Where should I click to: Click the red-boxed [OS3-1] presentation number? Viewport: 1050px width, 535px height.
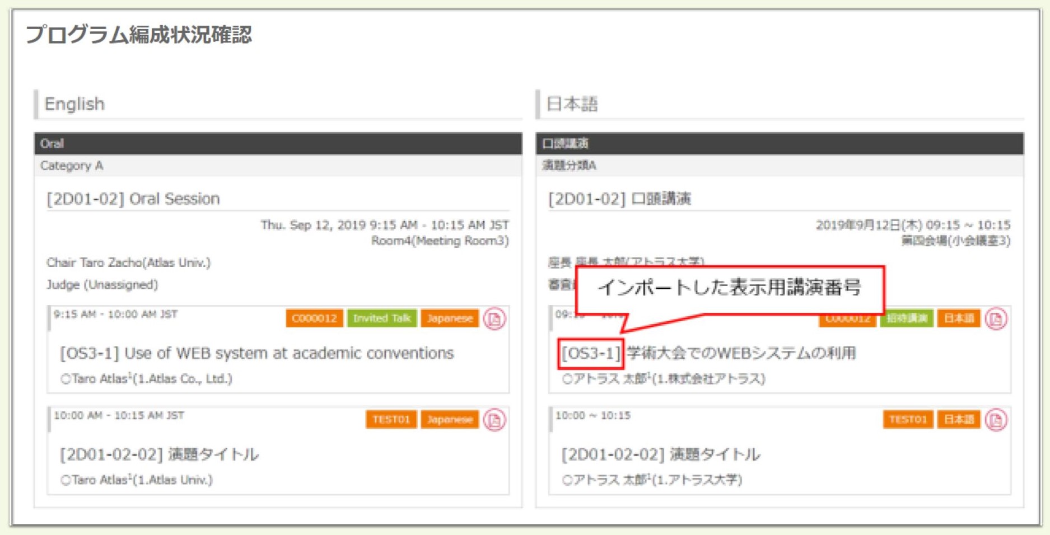point(590,353)
